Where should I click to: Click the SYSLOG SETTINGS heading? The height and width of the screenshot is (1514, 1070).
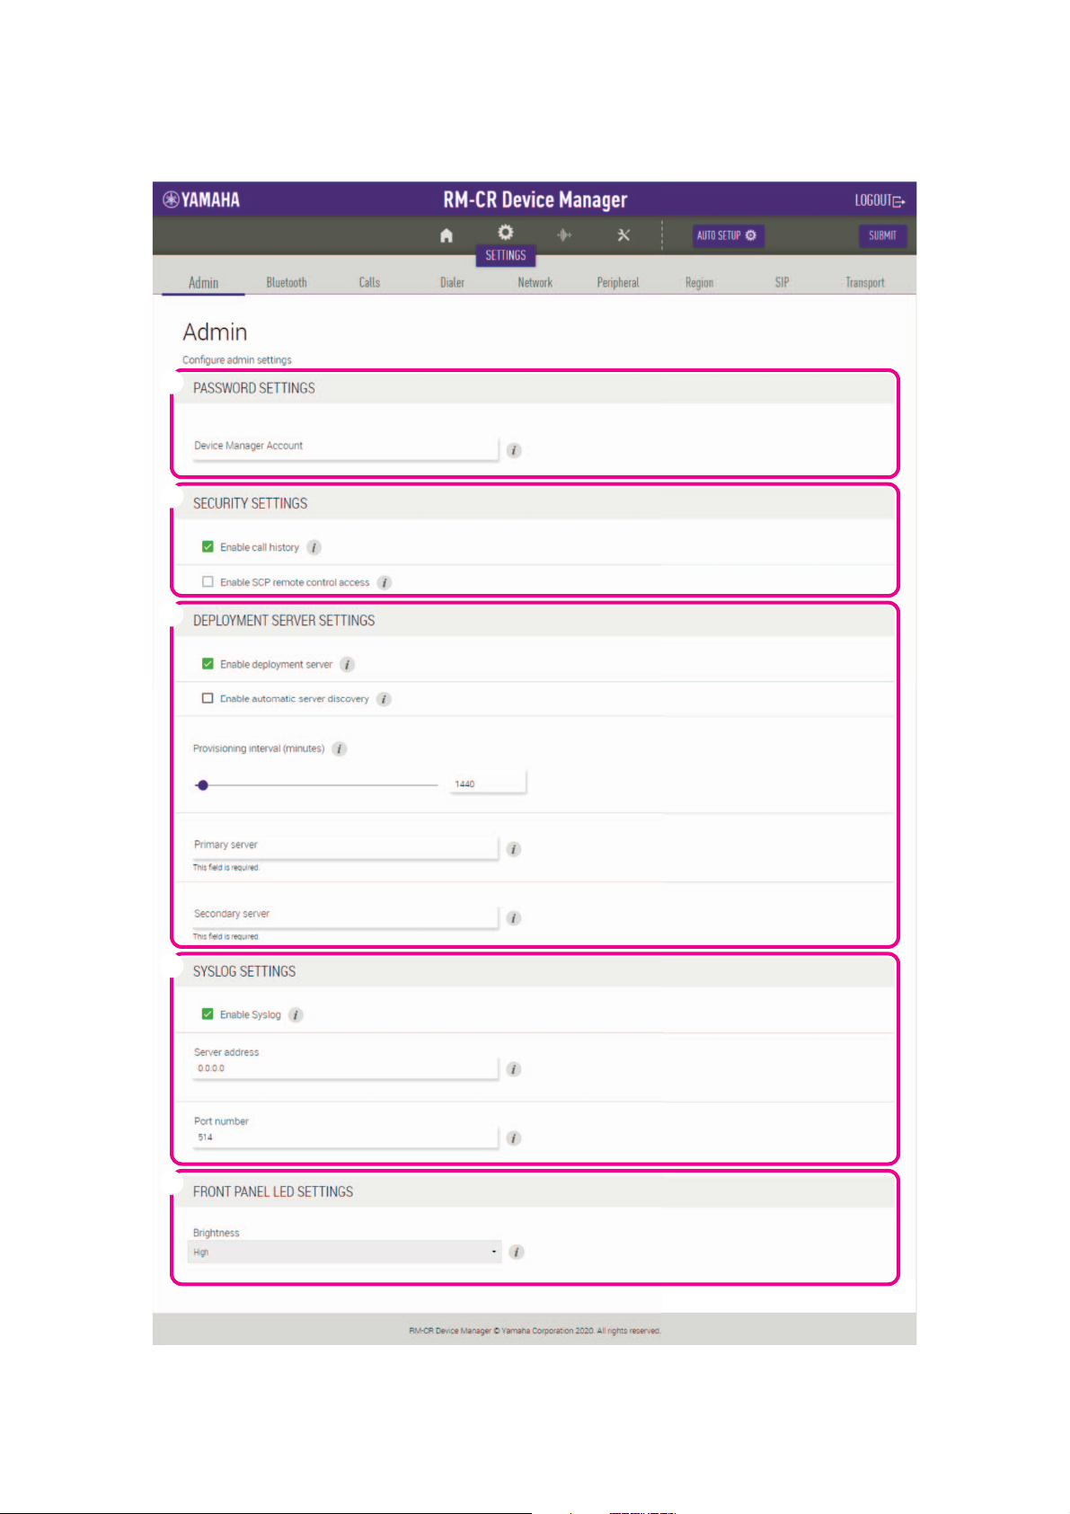[244, 971]
